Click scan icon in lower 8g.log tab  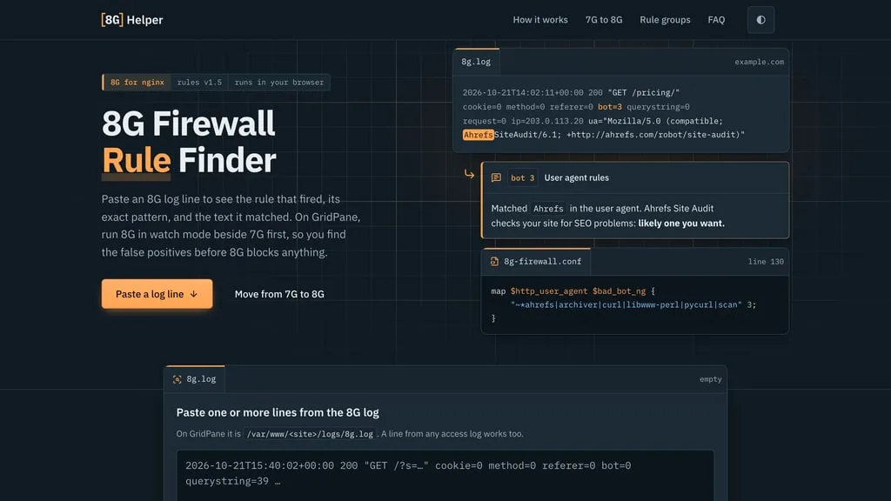click(x=178, y=379)
